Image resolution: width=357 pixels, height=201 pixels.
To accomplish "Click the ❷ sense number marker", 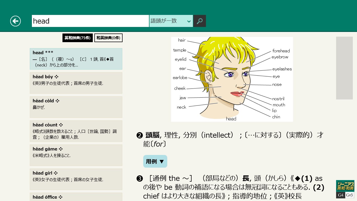I will pos(140,136).
